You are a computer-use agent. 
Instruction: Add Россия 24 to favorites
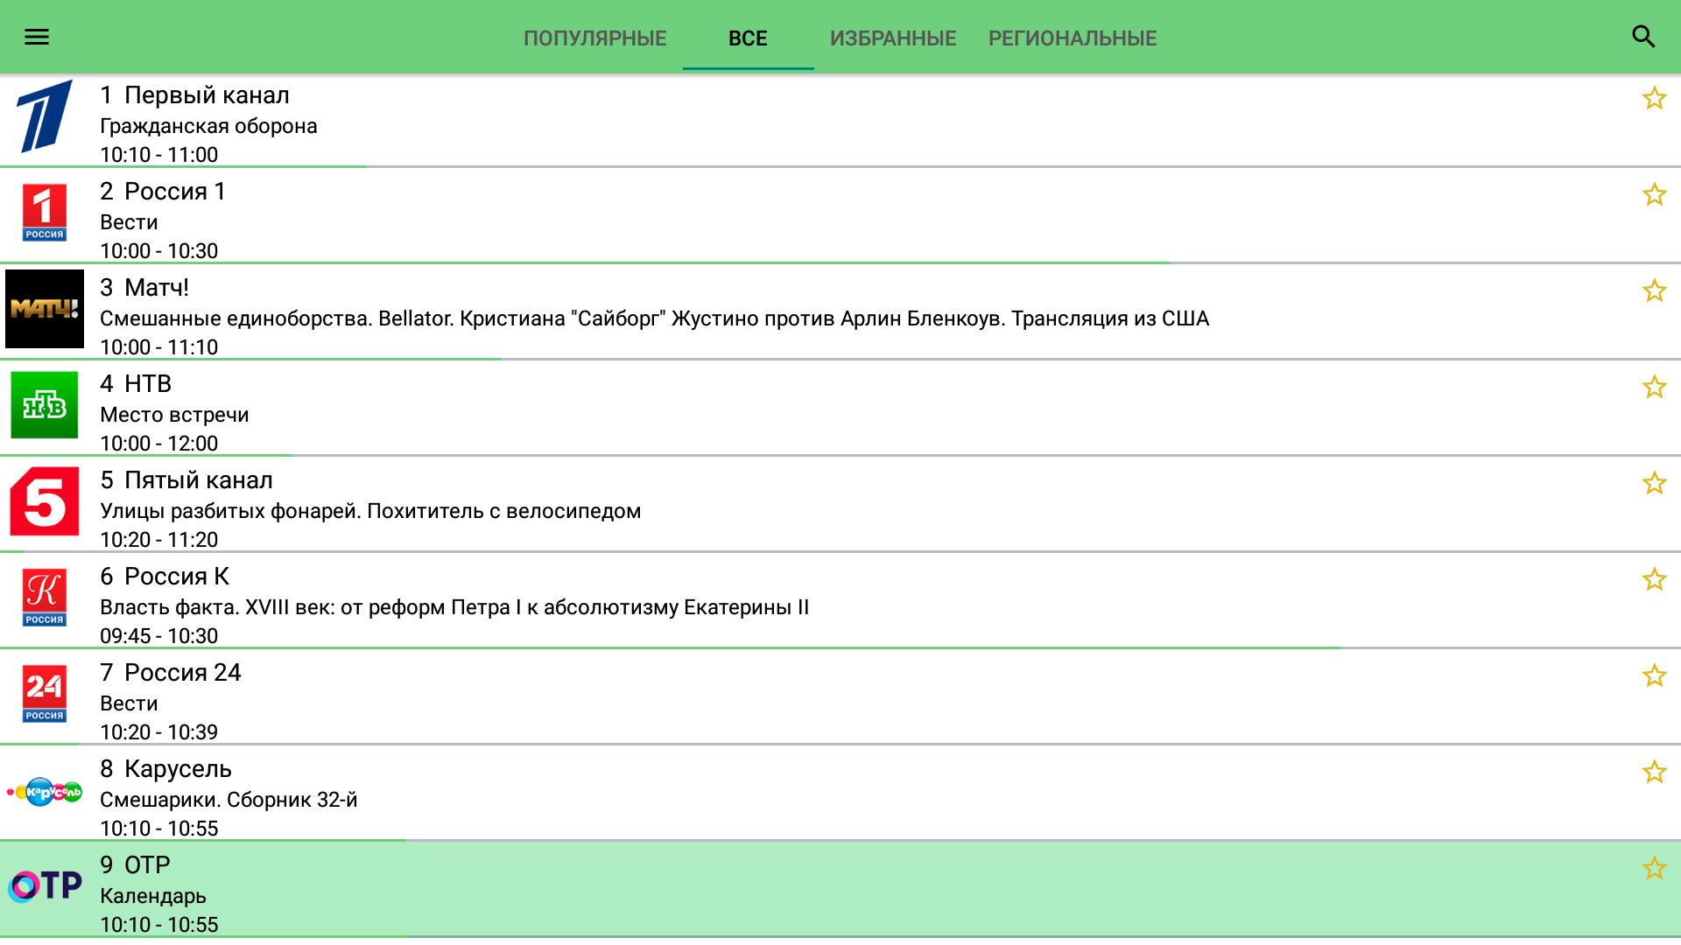1654,675
